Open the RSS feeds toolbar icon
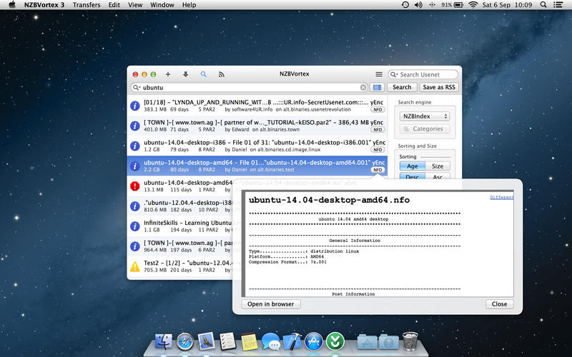 (222, 74)
